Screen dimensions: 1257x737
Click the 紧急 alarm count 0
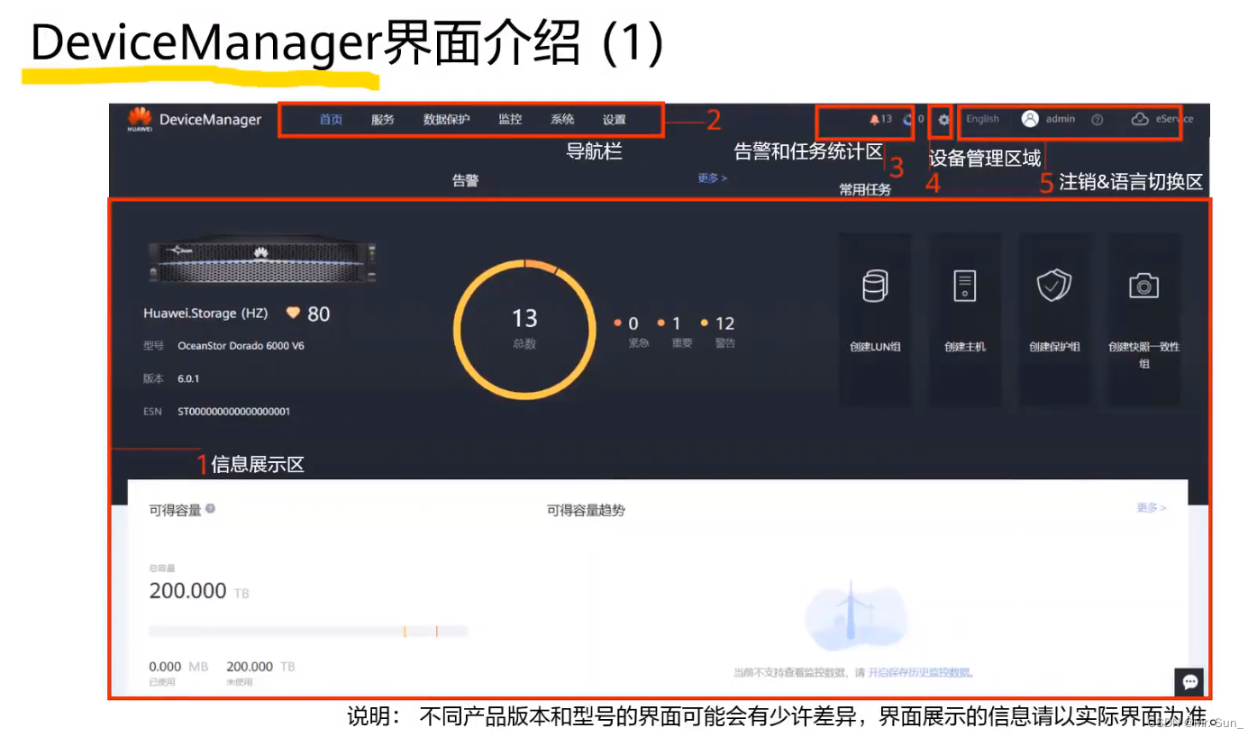[633, 323]
